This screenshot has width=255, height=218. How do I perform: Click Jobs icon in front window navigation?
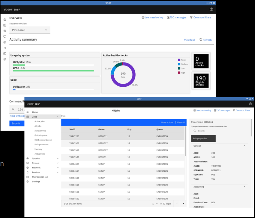pos(28,117)
